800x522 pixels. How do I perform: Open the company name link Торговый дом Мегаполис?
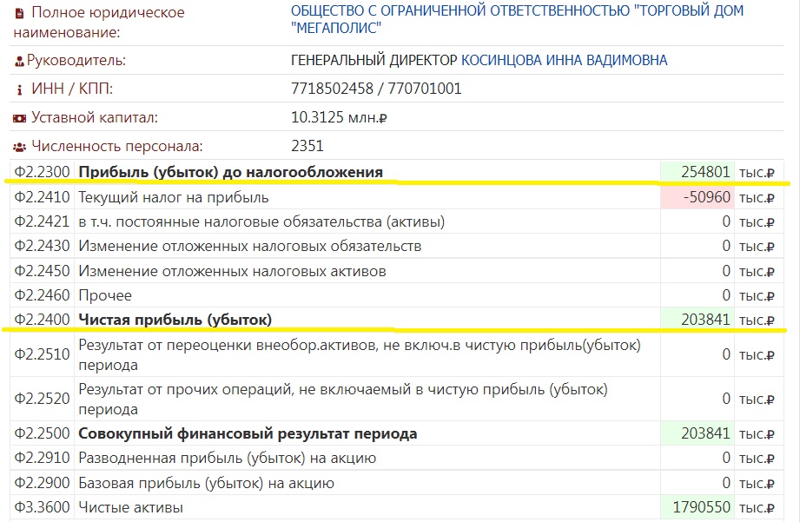[517, 20]
